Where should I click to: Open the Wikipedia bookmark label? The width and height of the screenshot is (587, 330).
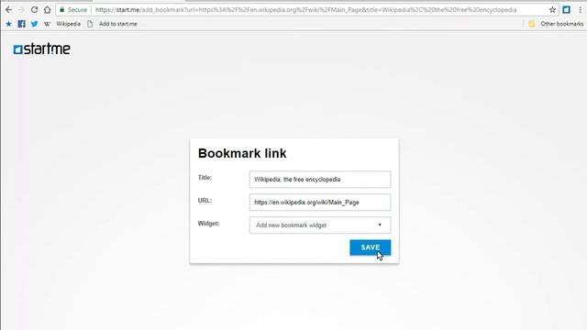68,24
